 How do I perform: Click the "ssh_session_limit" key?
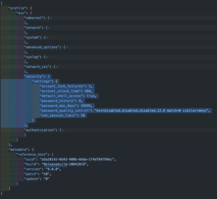click(58, 115)
